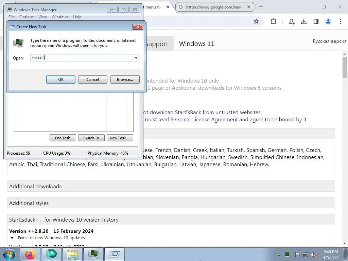Open the Chrome three-dot menu
This screenshot has height=261, width=348.
[x=340, y=21]
